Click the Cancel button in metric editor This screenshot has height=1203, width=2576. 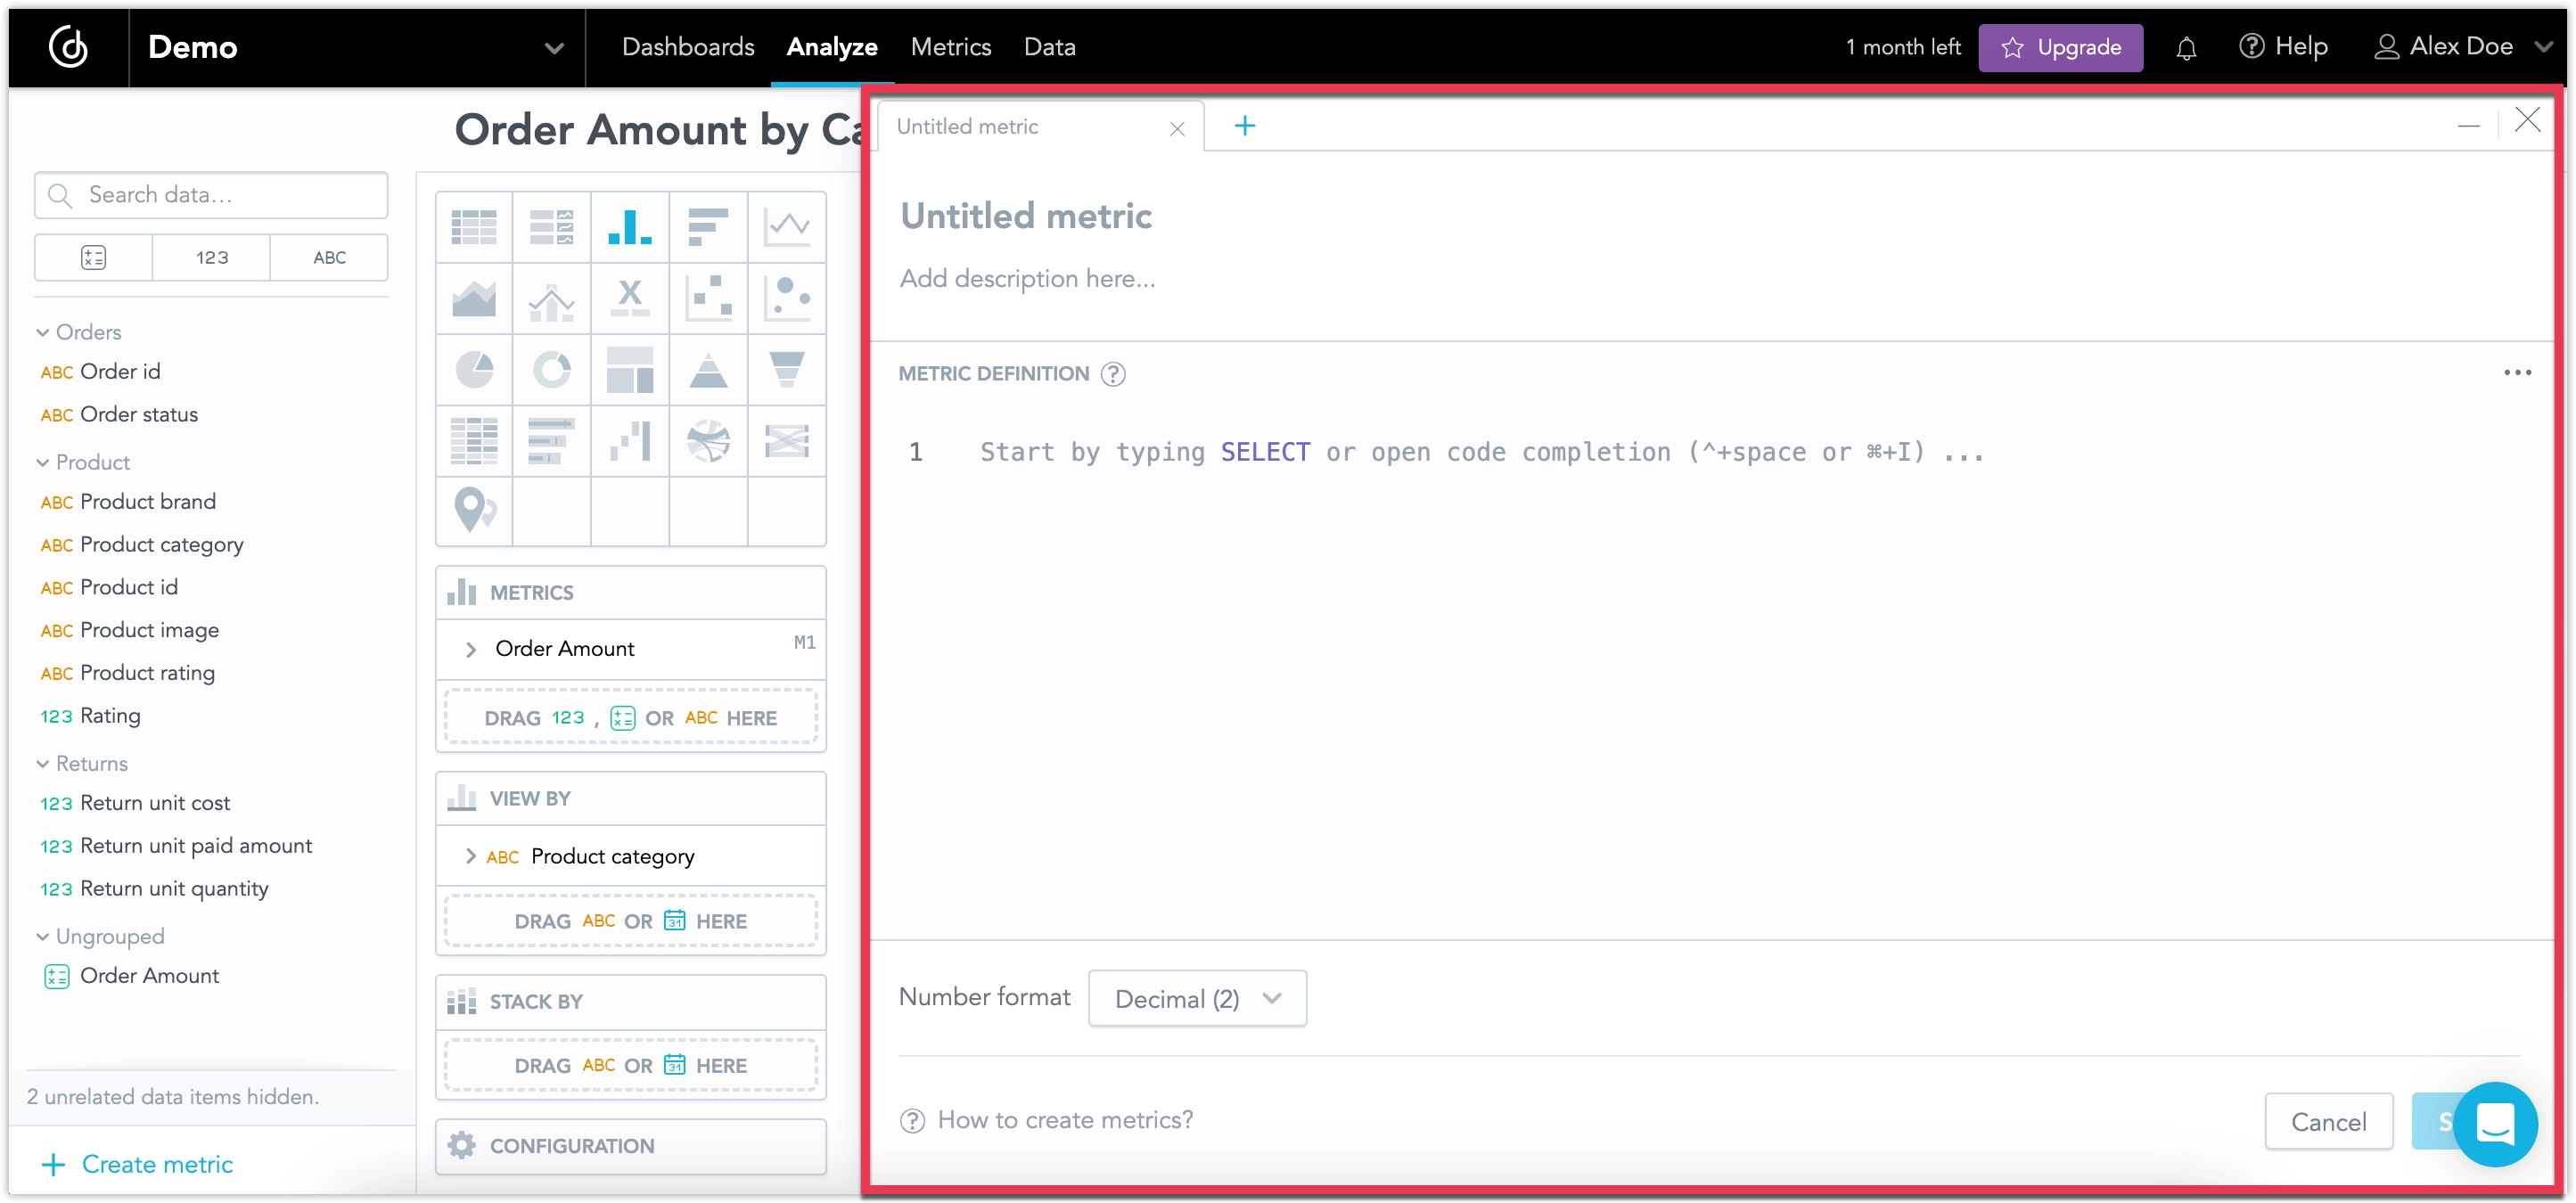tap(2329, 1121)
